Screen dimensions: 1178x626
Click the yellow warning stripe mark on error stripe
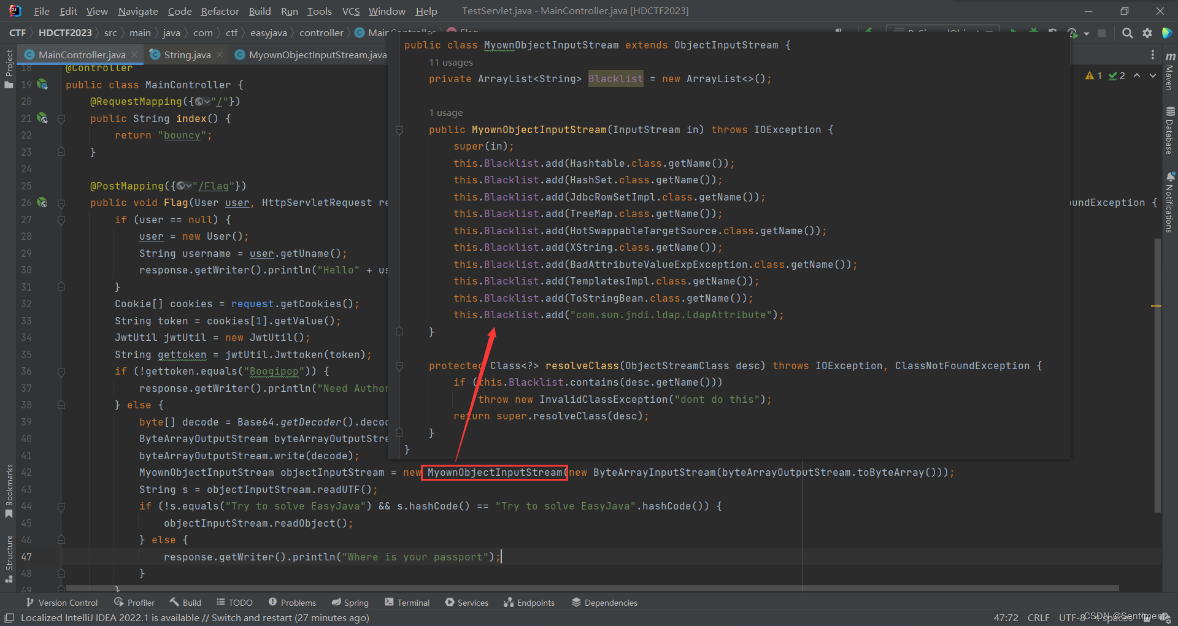point(1156,305)
